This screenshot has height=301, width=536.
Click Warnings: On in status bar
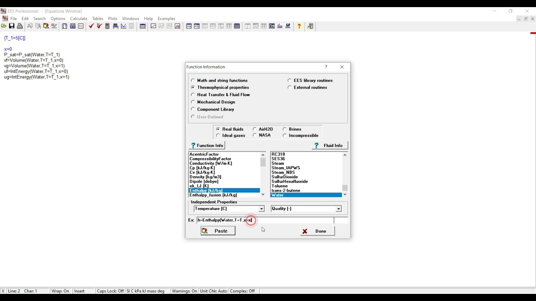pyautogui.click(x=184, y=291)
